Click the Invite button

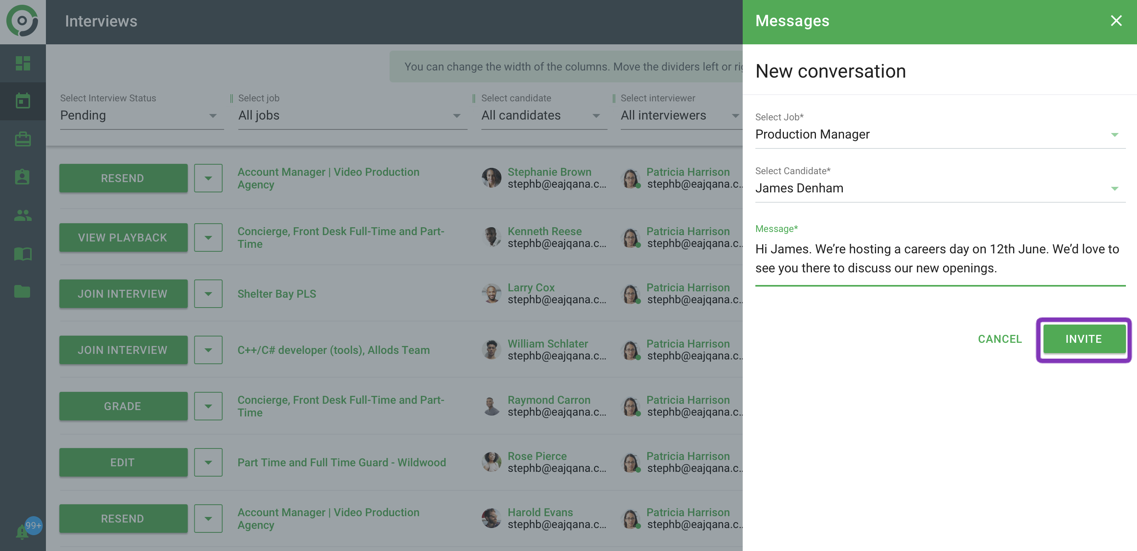pyautogui.click(x=1083, y=339)
